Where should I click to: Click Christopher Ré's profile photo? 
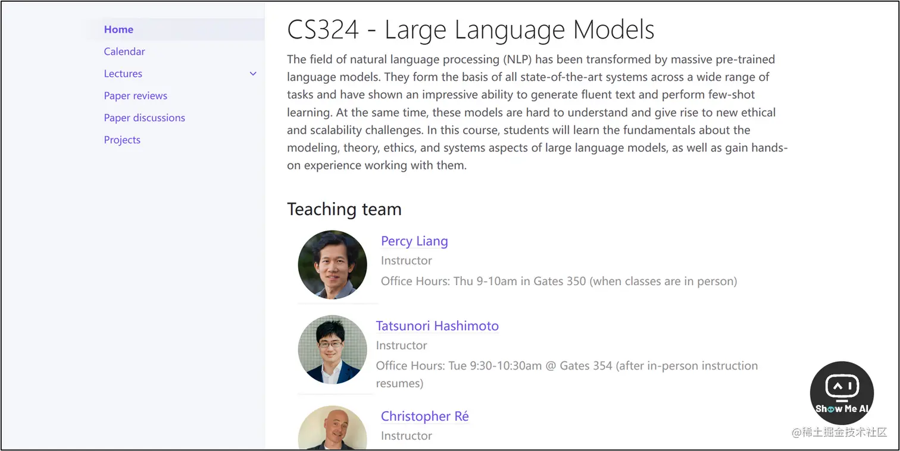click(333, 428)
